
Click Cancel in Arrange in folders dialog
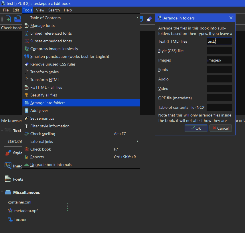pyautogui.click(x=220, y=128)
